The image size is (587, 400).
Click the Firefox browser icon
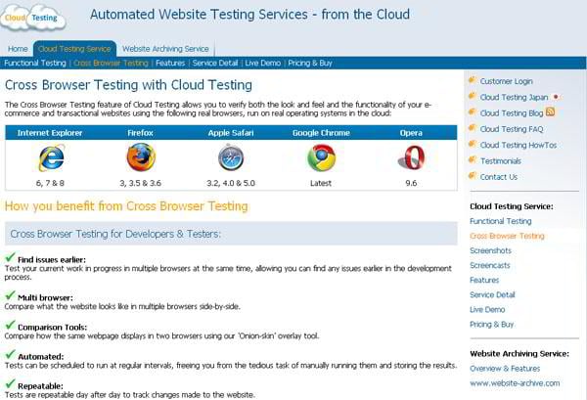click(141, 157)
